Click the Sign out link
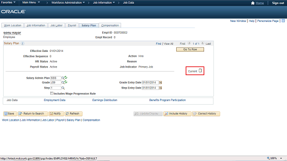 [x=278, y=3]
